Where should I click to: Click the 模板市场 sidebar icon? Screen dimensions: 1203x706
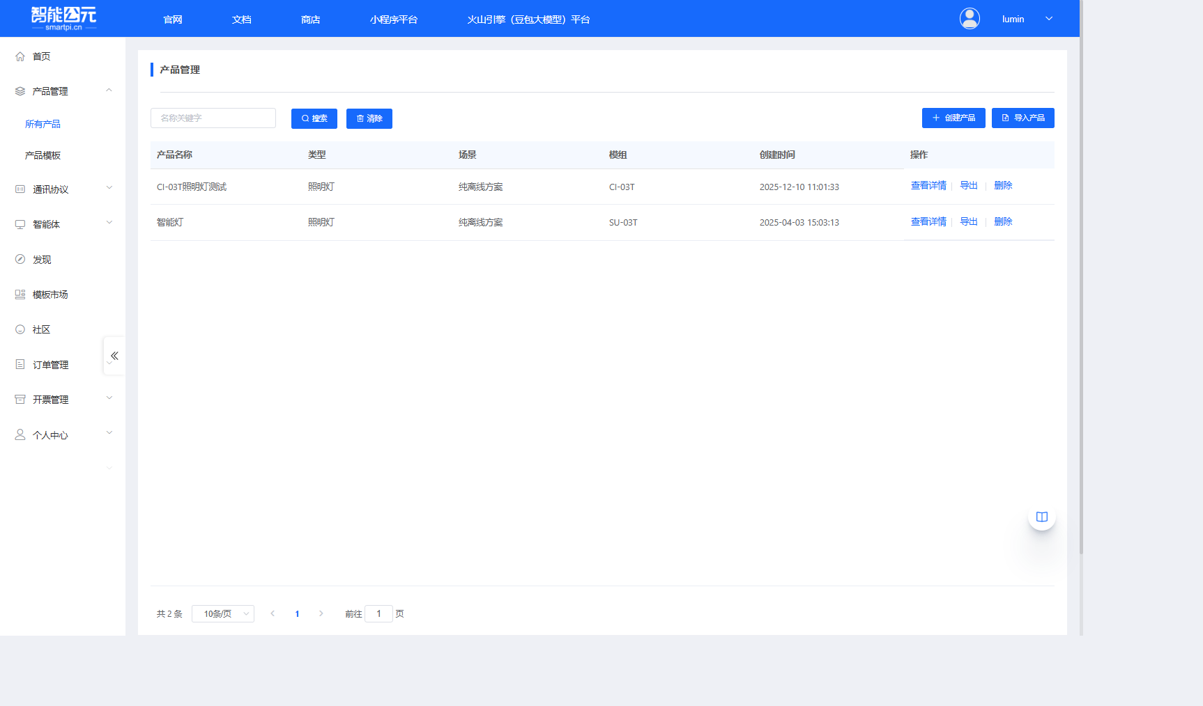click(20, 295)
